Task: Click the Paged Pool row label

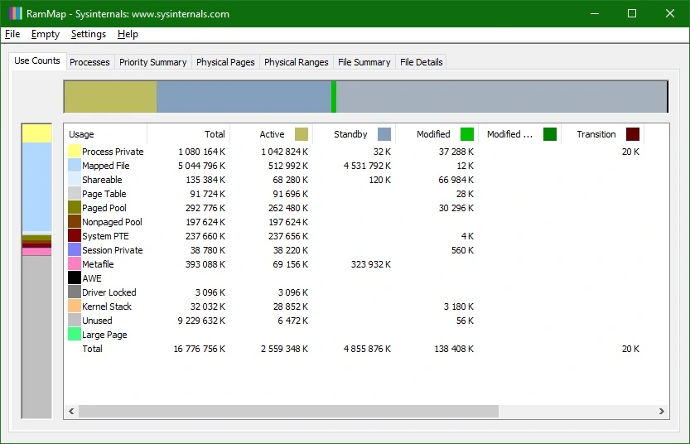Action: tap(104, 208)
